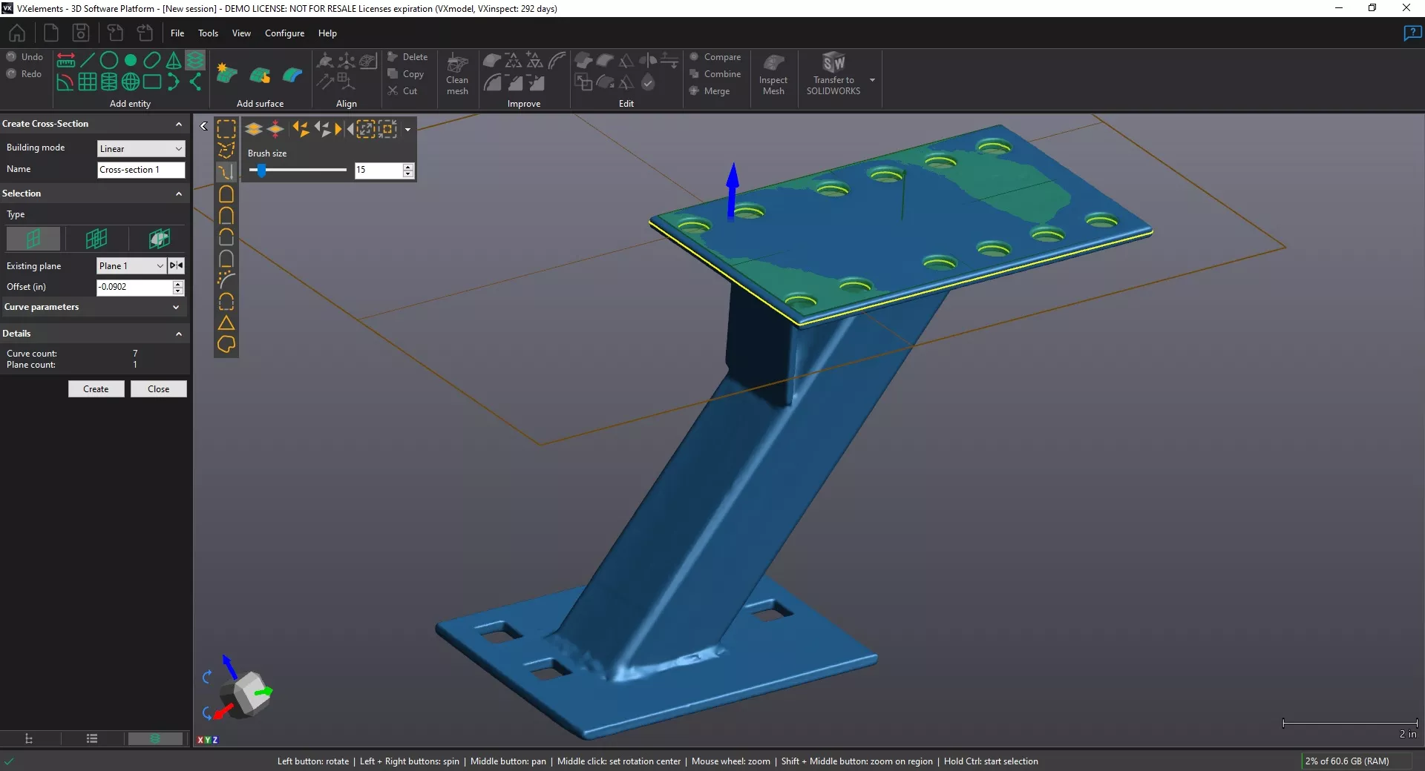
Task: Click the Combine icon in the Edit group
Action: click(694, 73)
